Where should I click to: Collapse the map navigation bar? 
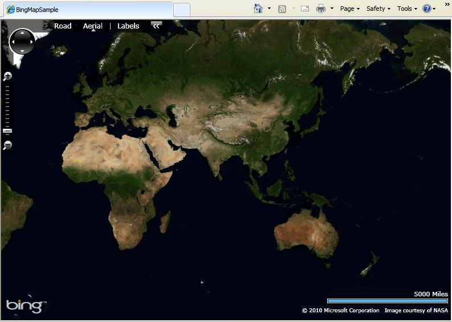click(156, 26)
